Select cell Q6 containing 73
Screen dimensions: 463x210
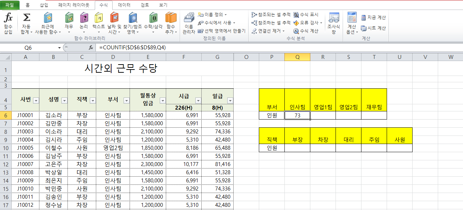point(297,115)
